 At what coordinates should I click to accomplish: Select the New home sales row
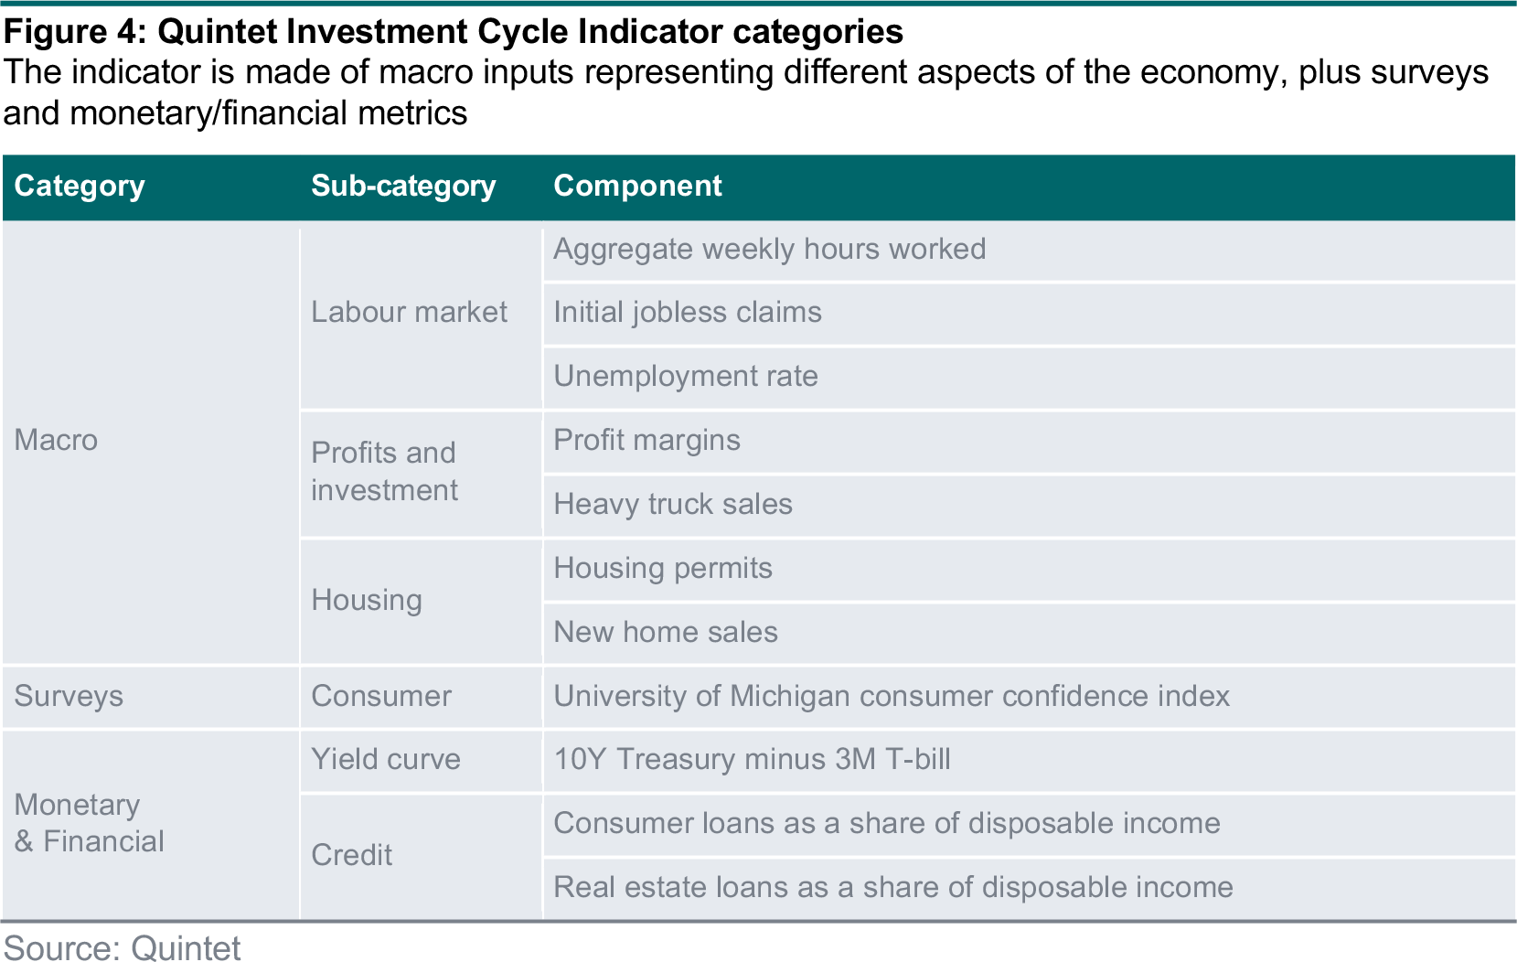coord(1030,633)
